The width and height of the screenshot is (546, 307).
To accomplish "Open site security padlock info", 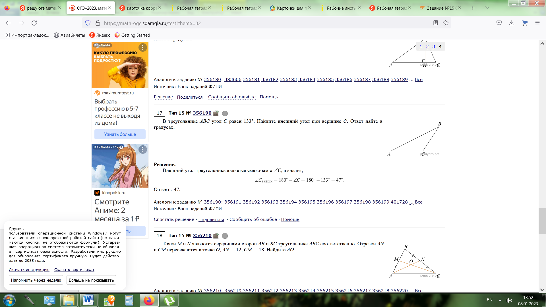I will (x=98, y=23).
